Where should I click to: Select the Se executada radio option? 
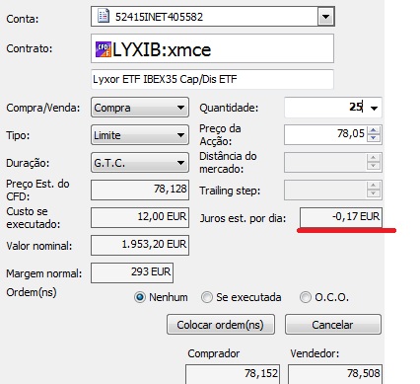pos(207,297)
